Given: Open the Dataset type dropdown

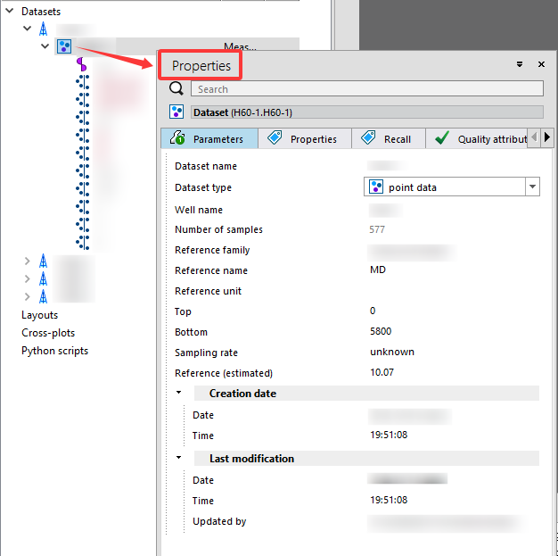Looking at the screenshot, I should point(532,187).
